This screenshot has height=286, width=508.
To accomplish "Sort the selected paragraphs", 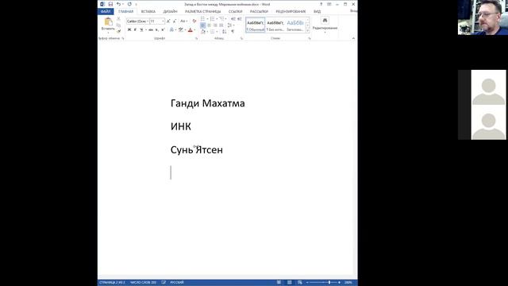I will pos(224,32).
